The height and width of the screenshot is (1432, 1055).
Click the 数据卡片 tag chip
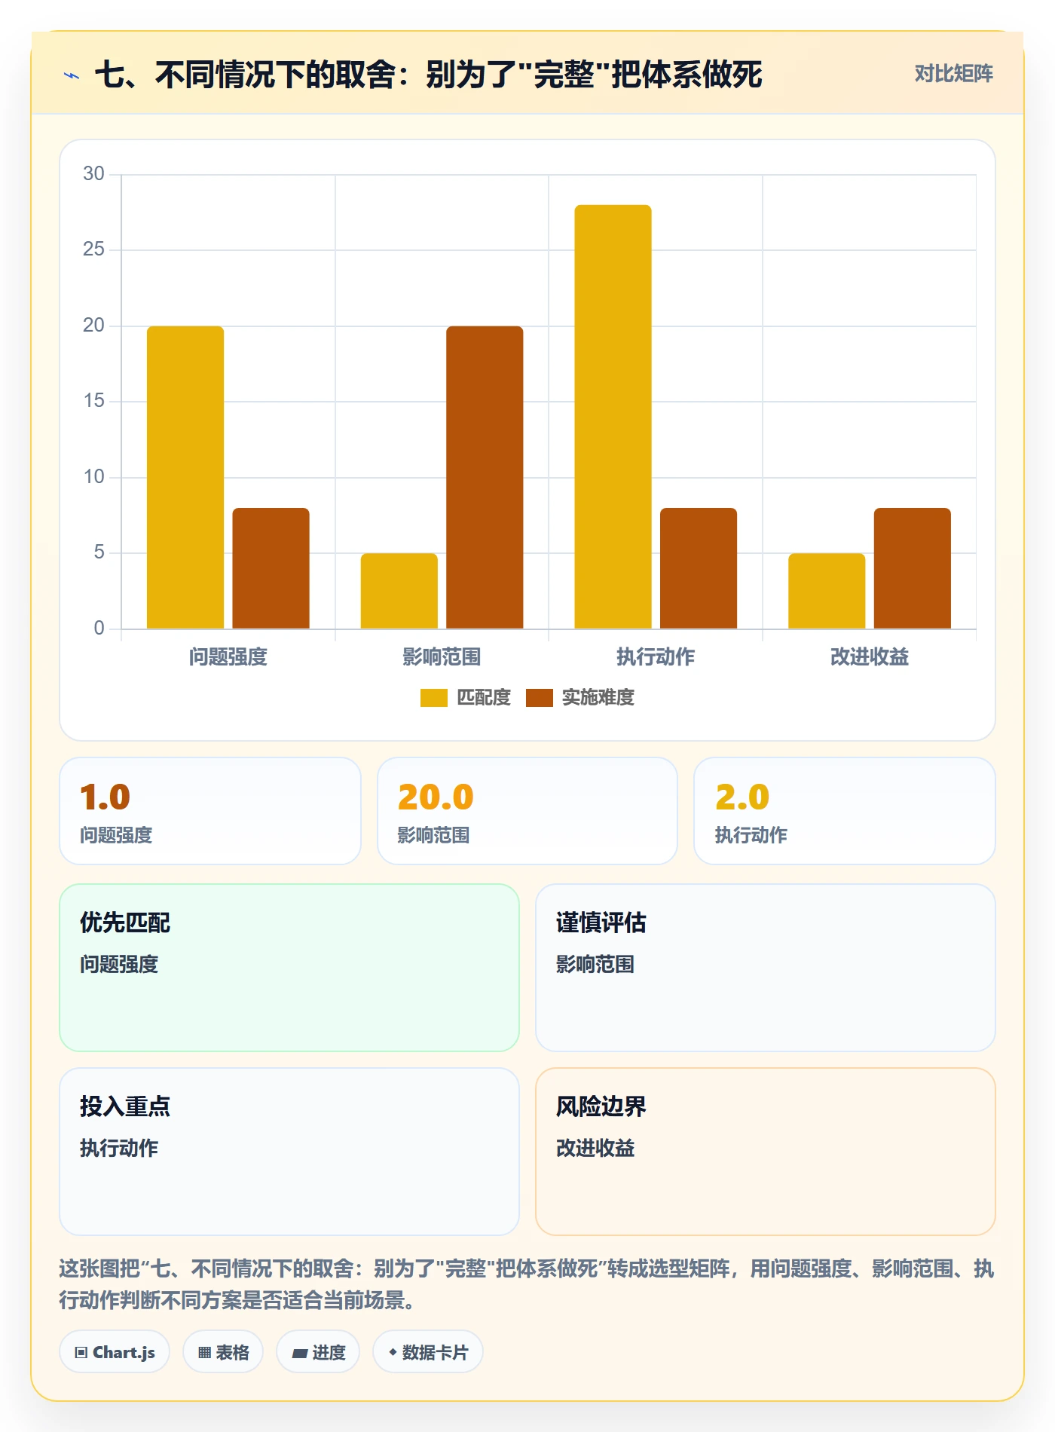click(428, 1352)
